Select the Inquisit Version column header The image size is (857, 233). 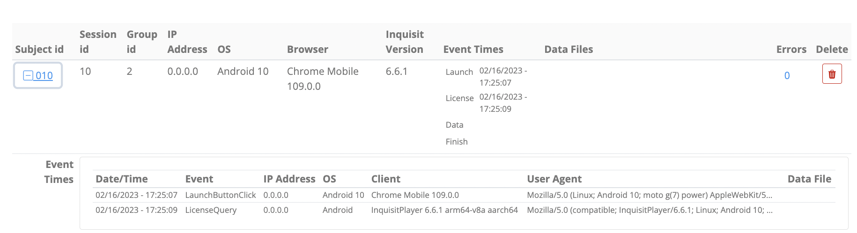tap(405, 42)
